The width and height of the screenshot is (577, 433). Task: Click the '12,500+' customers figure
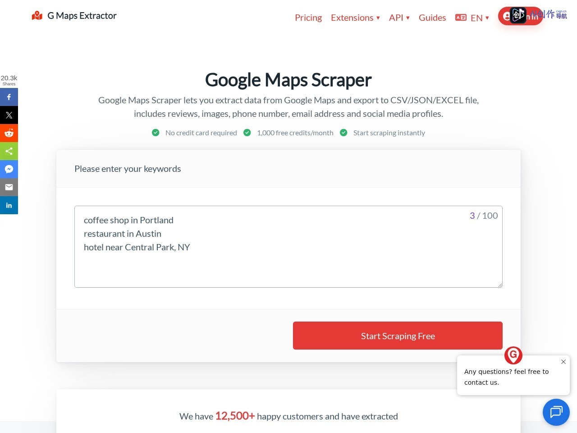click(235, 416)
